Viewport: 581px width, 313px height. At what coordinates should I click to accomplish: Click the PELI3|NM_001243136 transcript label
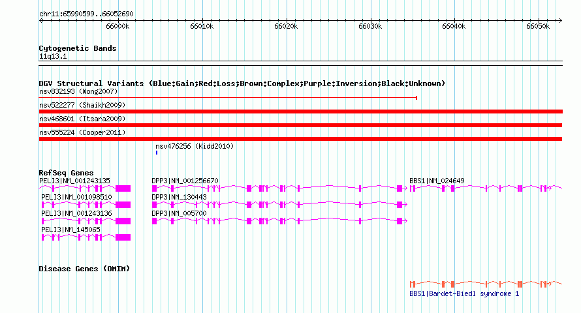(x=76, y=213)
